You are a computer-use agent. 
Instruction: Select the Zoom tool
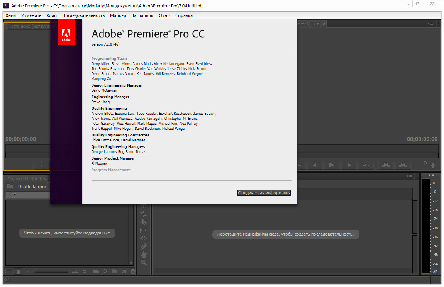144,263
